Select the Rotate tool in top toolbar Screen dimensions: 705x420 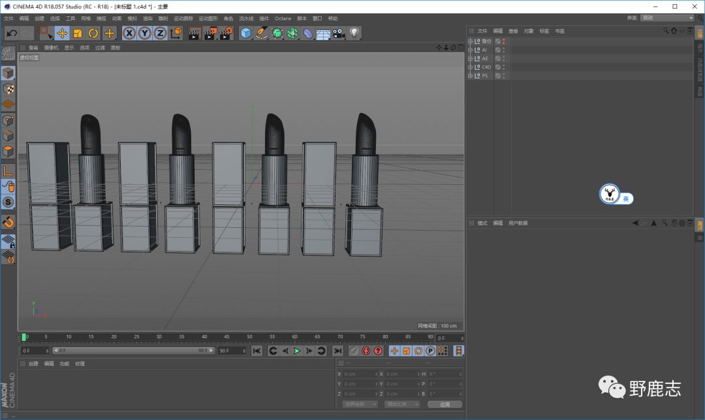[93, 33]
